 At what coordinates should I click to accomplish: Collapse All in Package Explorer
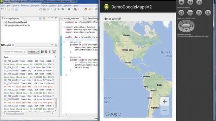point(40,18)
